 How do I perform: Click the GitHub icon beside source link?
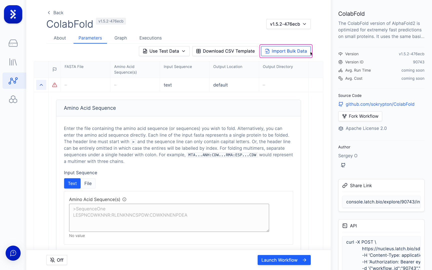340,104
